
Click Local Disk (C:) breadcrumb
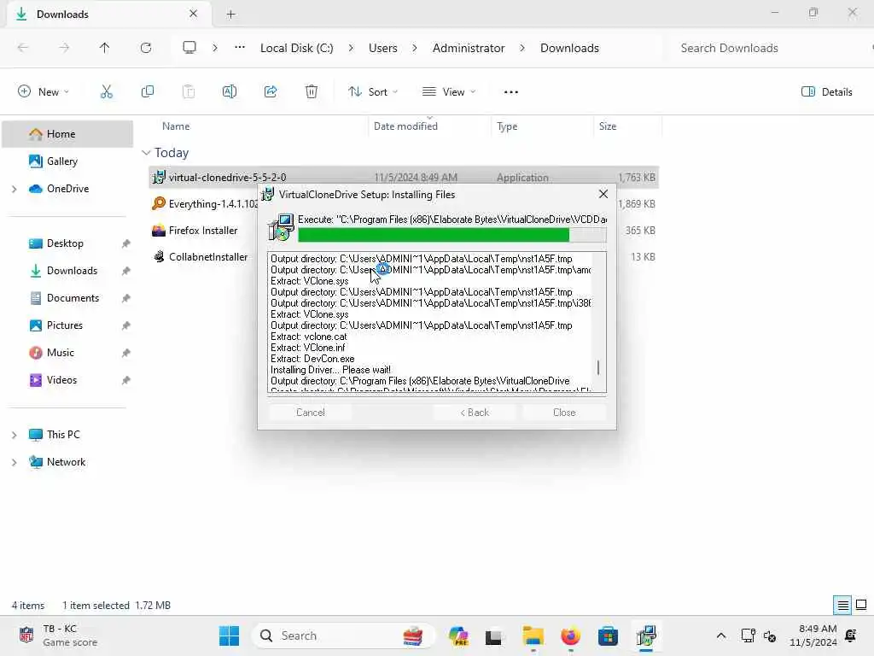tap(296, 48)
